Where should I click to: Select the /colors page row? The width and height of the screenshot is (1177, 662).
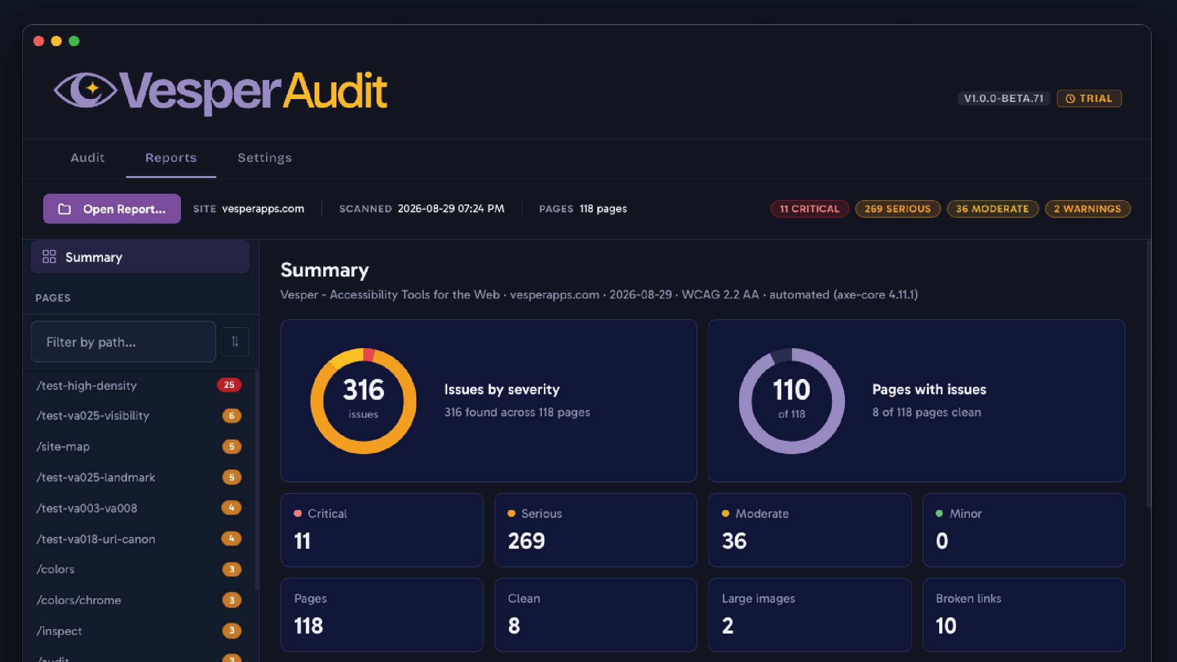[x=139, y=569]
